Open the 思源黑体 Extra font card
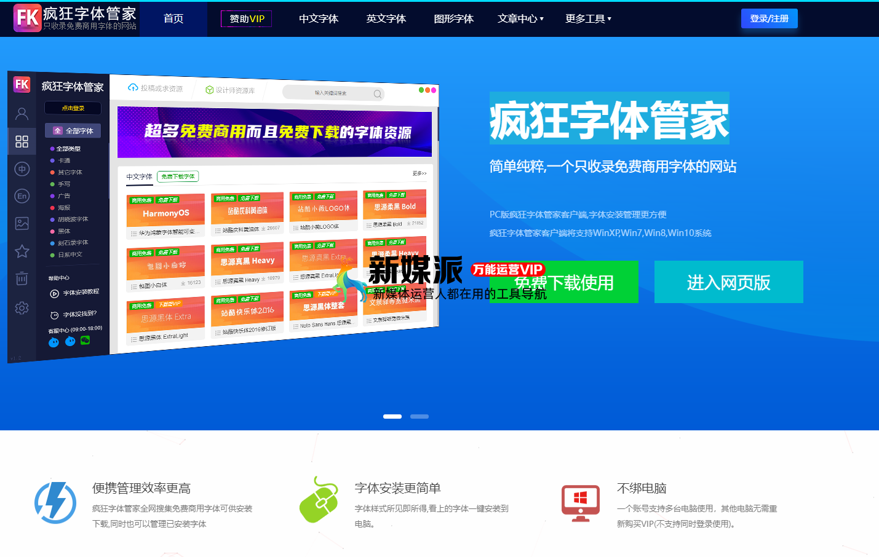This screenshot has height=557, width=879. click(x=165, y=321)
